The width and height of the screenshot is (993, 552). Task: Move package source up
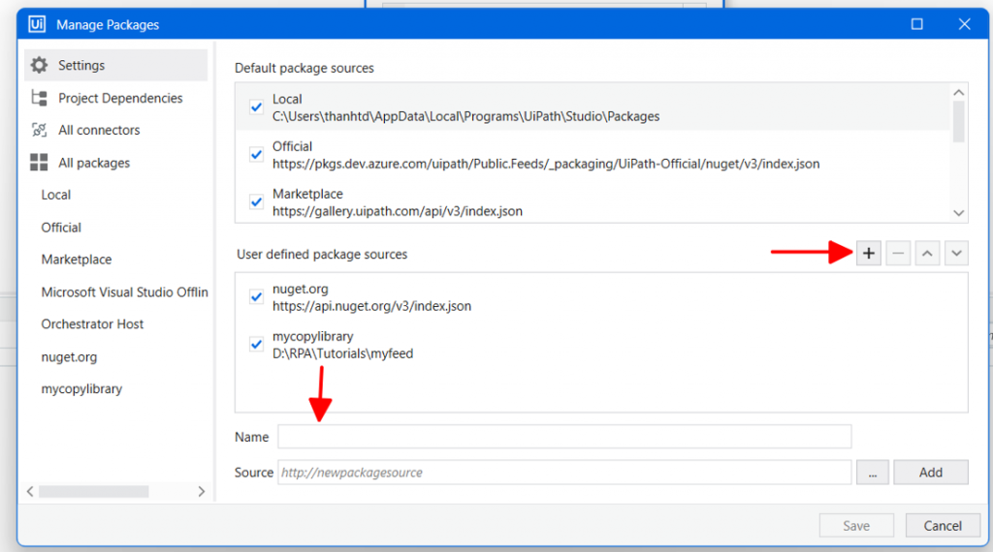(x=927, y=254)
